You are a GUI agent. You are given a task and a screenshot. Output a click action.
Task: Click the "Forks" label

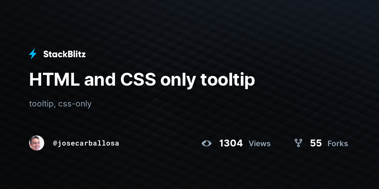coord(338,144)
